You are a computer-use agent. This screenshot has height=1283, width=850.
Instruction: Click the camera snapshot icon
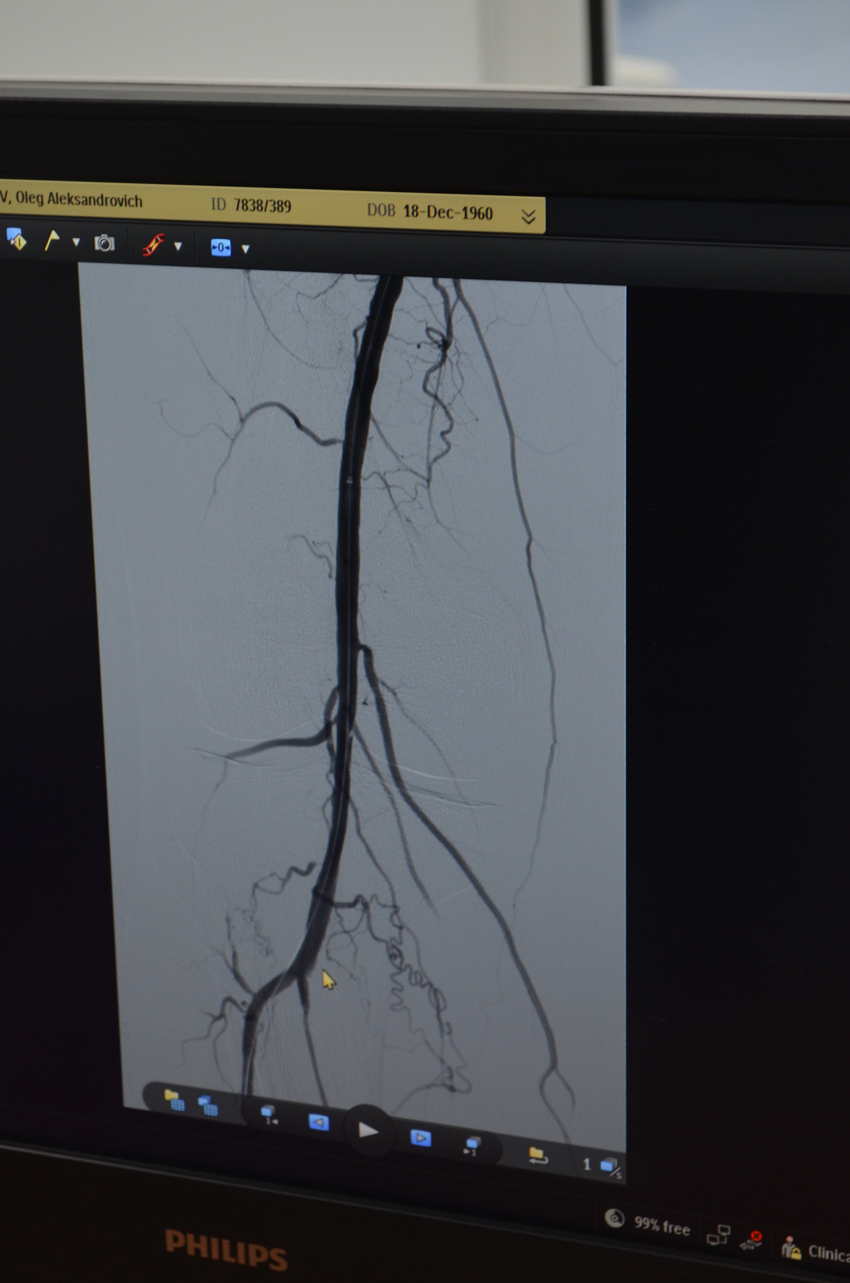[104, 243]
